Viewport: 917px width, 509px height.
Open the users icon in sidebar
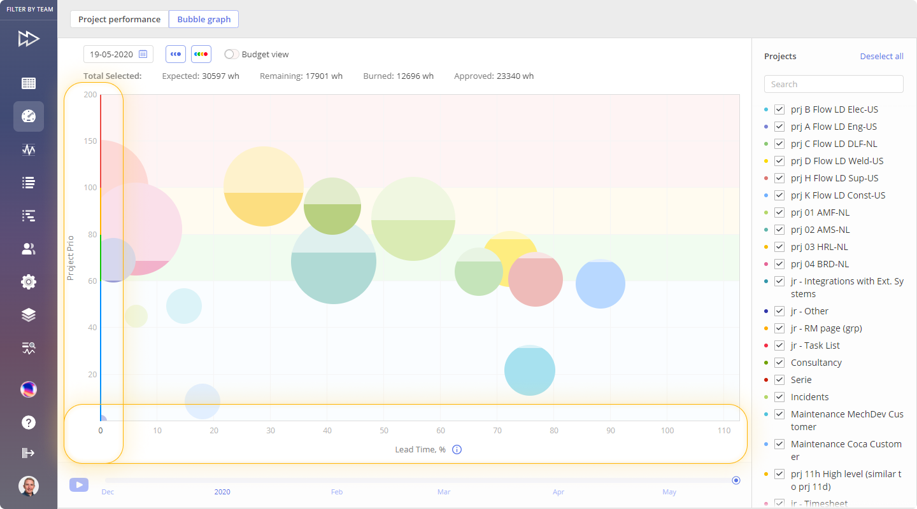pyautogui.click(x=29, y=249)
